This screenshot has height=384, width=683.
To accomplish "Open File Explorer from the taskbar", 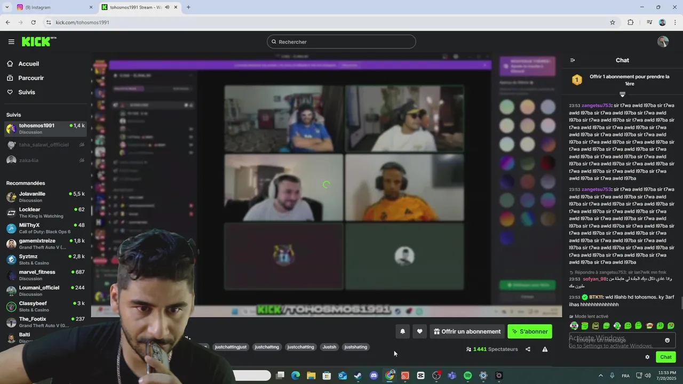I will [311, 375].
